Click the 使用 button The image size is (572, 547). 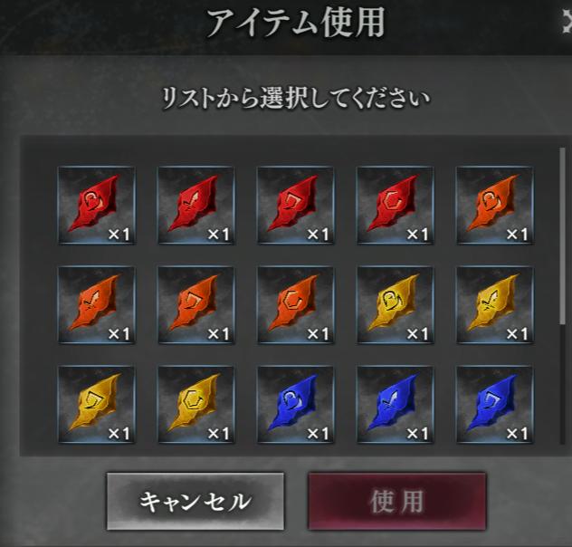pos(397,501)
